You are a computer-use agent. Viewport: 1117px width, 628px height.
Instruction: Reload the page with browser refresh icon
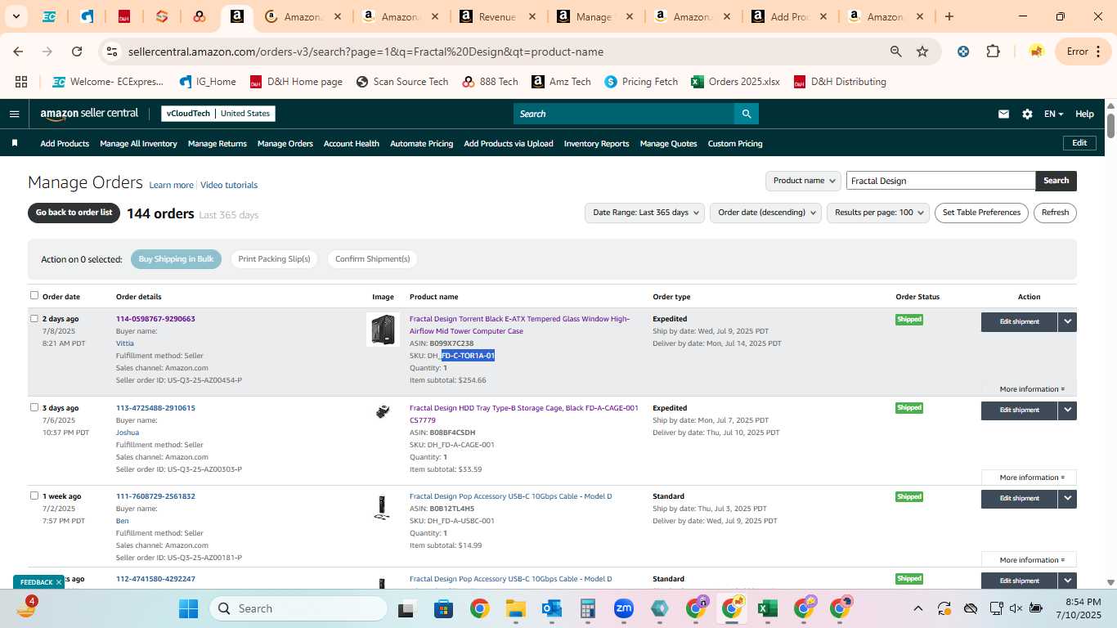pyautogui.click(x=77, y=52)
